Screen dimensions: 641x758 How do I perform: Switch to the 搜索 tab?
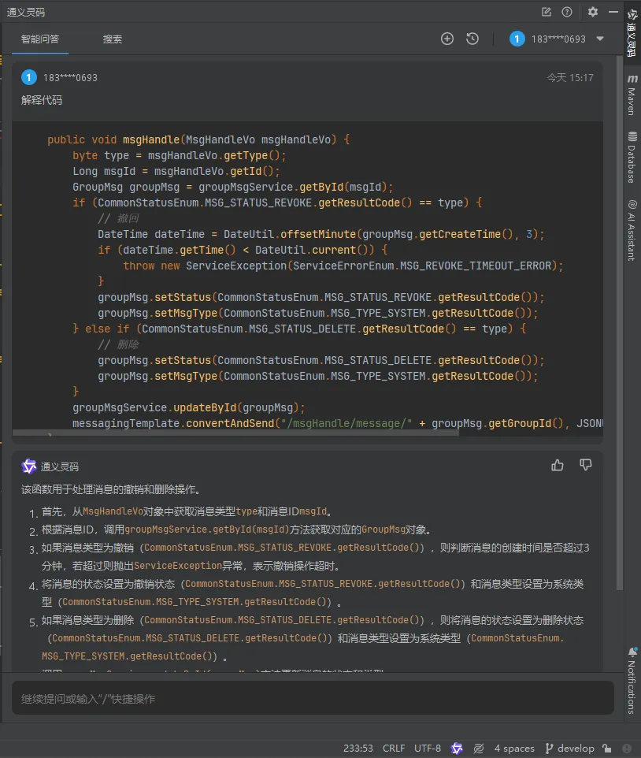pyautogui.click(x=112, y=39)
